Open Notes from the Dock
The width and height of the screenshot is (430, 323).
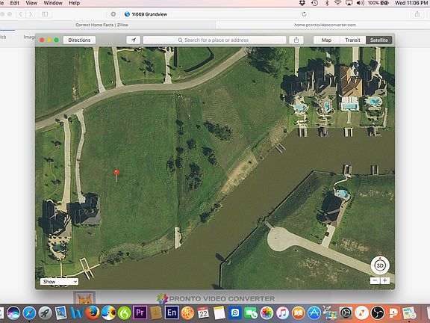pyautogui.click(x=219, y=313)
